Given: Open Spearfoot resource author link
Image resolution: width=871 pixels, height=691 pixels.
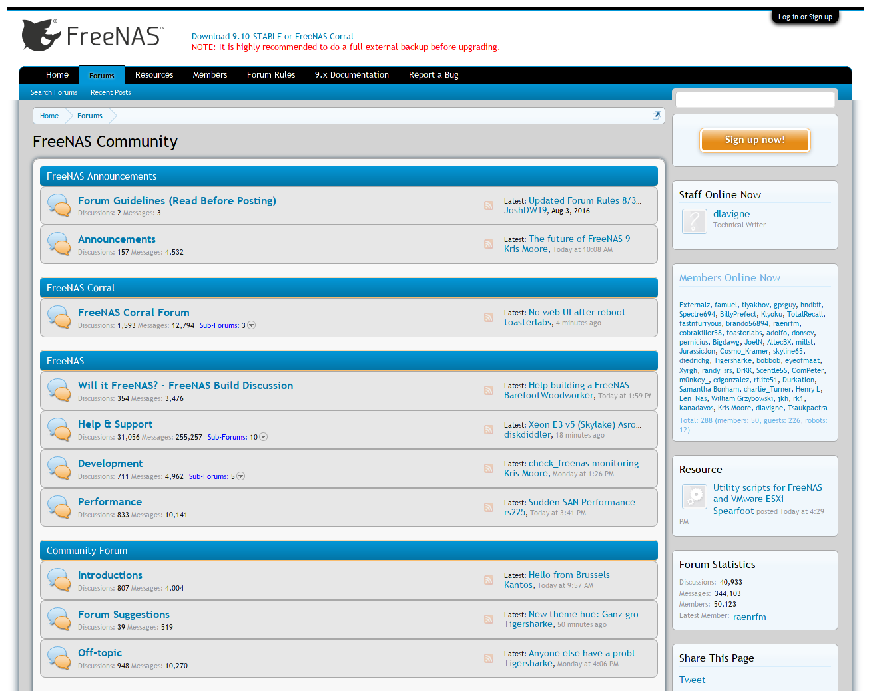Looking at the screenshot, I should [x=734, y=511].
